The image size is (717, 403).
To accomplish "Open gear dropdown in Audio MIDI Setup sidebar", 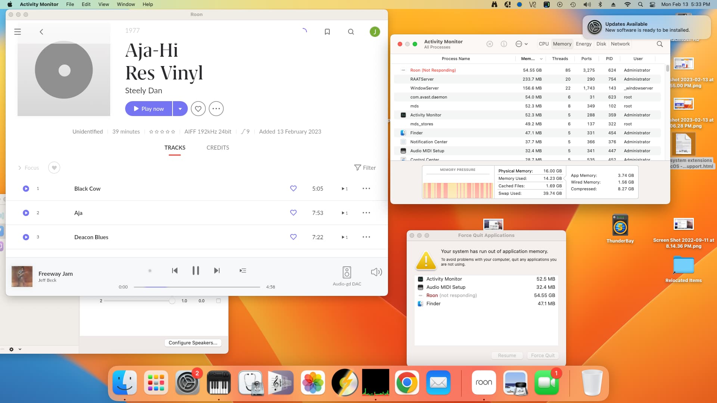I will click(15, 349).
